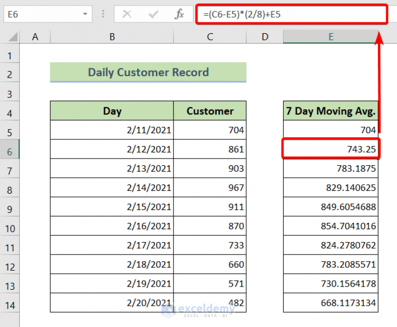Select moving average cell 743.25
Viewport: 397px width, 327px height.
tap(331, 149)
